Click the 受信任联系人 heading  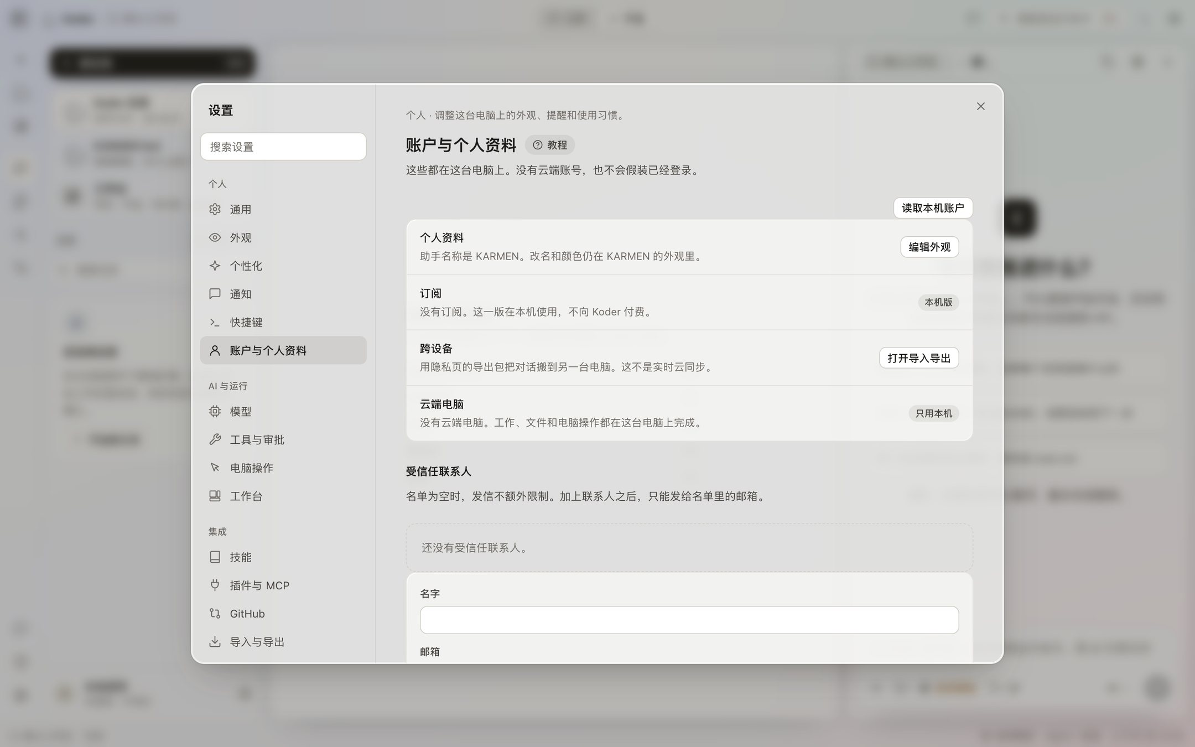[x=438, y=471]
